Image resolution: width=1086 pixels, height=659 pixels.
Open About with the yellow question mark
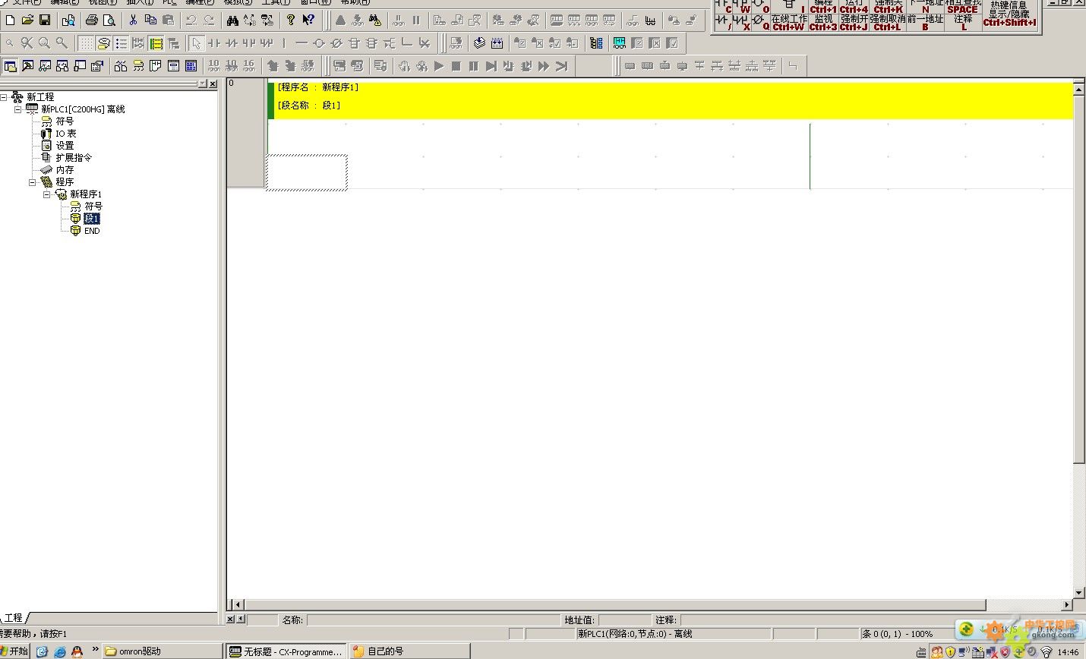click(291, 20)
